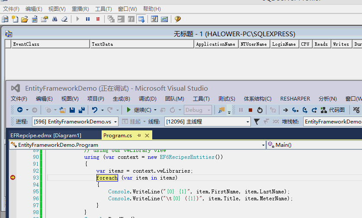Expand navigate backward history dropdown
Screen dimensions: 362x218
coord(27,110)
